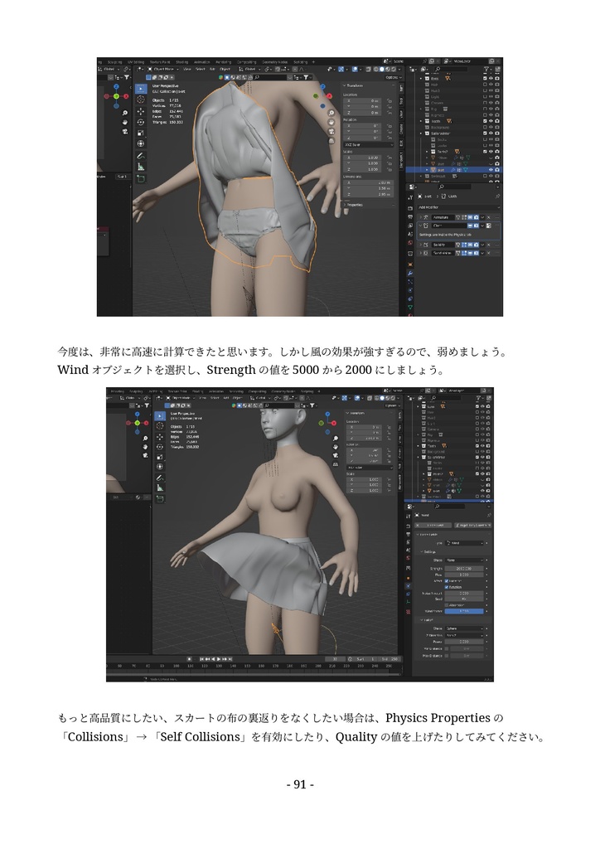The height and width of the screenshot is (849, 600).
Task: Collapse the Cloth modifier panel
Action: [420, 226]
